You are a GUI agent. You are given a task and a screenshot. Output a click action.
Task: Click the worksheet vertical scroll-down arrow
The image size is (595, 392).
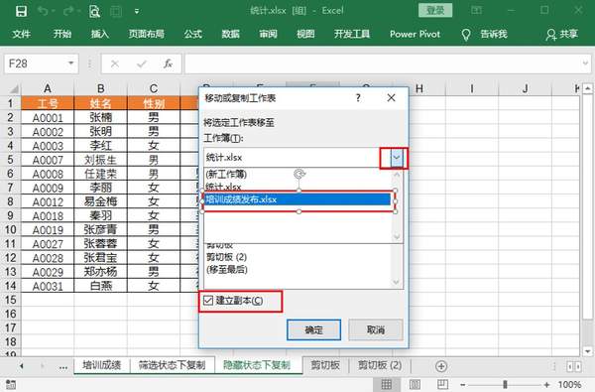pos(587,351)
